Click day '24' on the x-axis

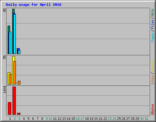[x=114, y=119]
